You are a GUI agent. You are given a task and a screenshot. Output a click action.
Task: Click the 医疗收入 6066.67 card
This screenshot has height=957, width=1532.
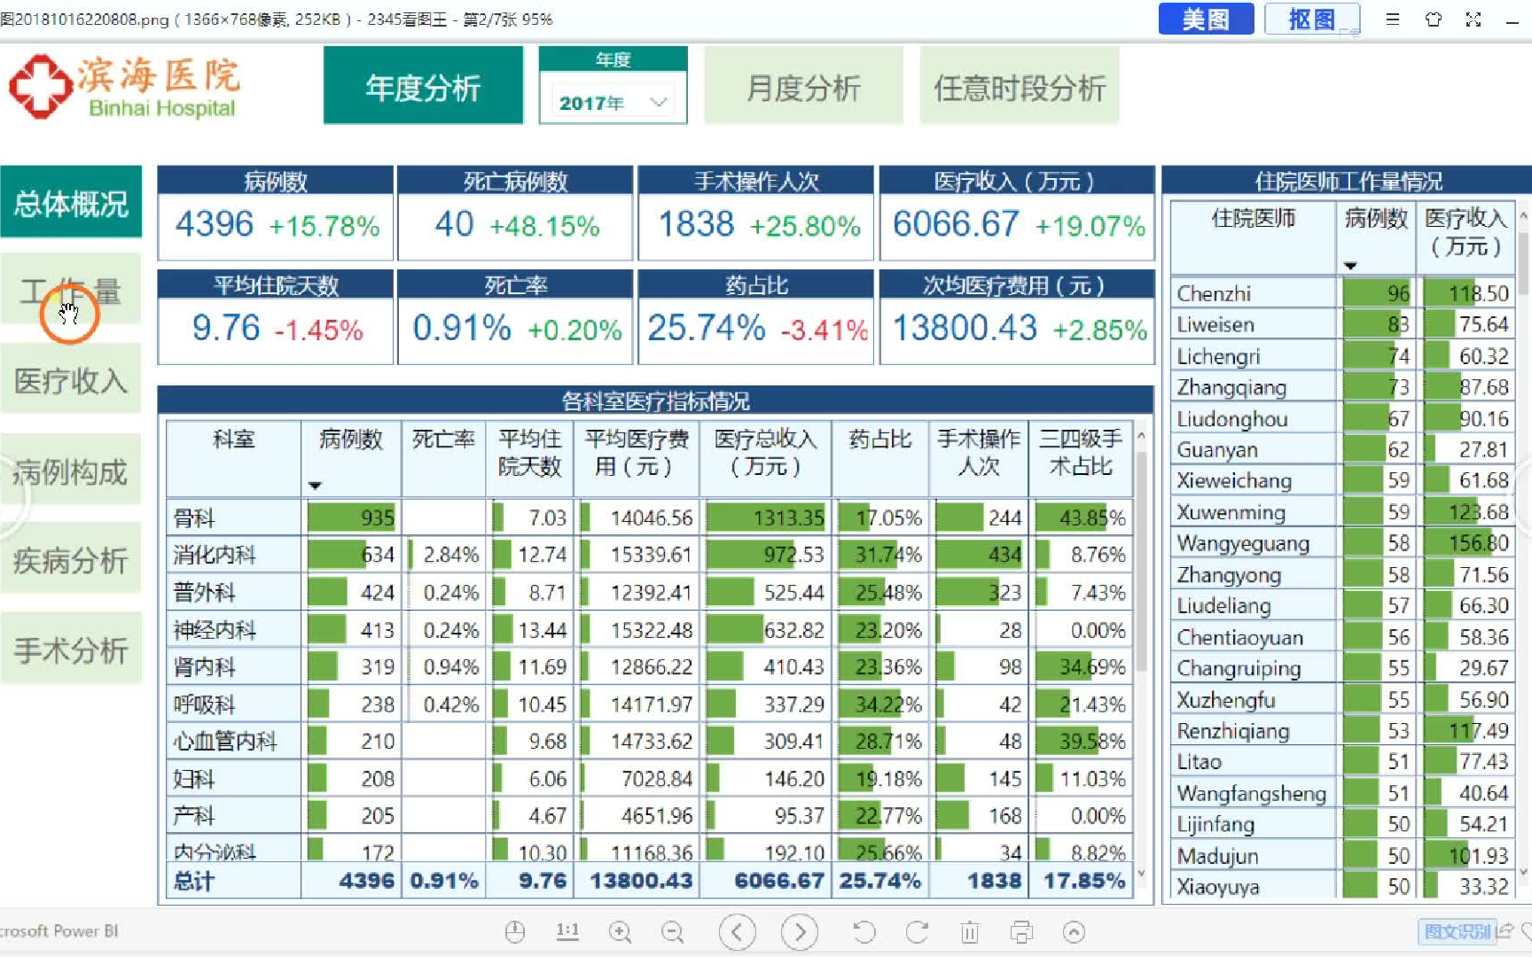(x=1017, y=213)
